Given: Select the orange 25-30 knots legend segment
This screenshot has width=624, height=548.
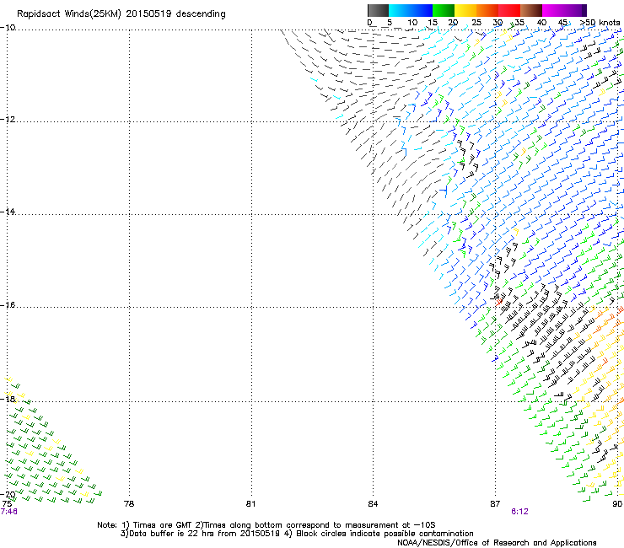Looking at the screenshot, I should [x=487, y=10].
